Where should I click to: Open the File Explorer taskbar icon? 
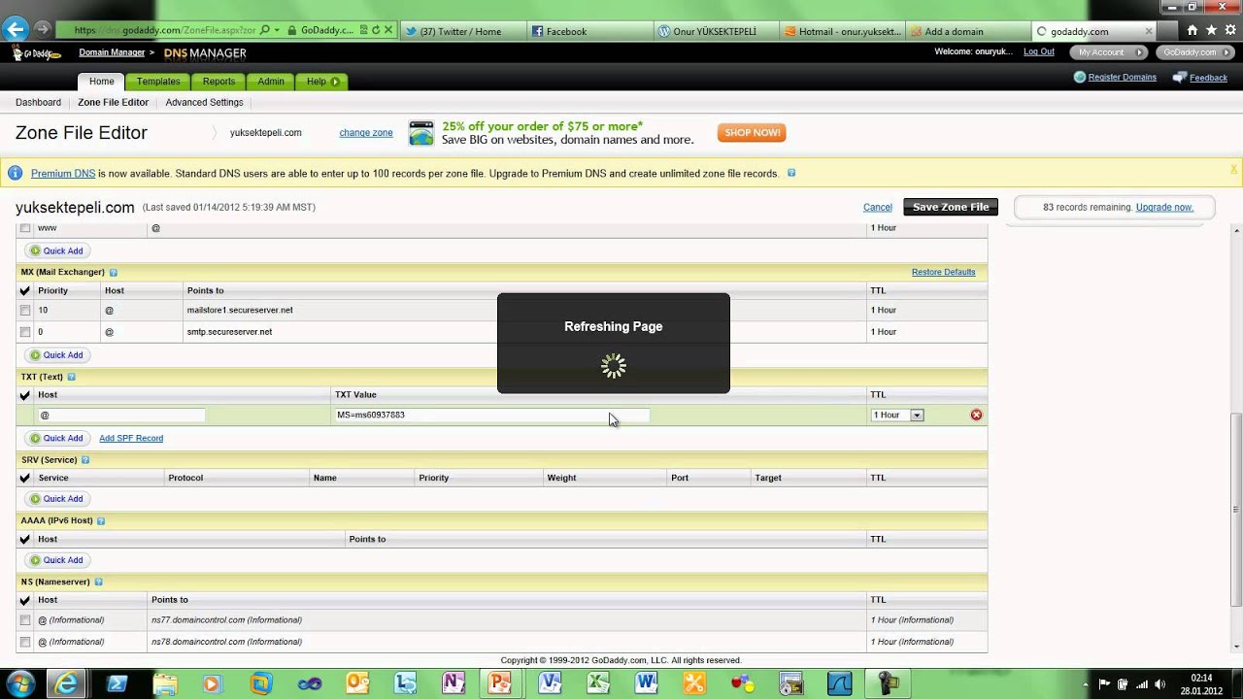tap(165, 683)
